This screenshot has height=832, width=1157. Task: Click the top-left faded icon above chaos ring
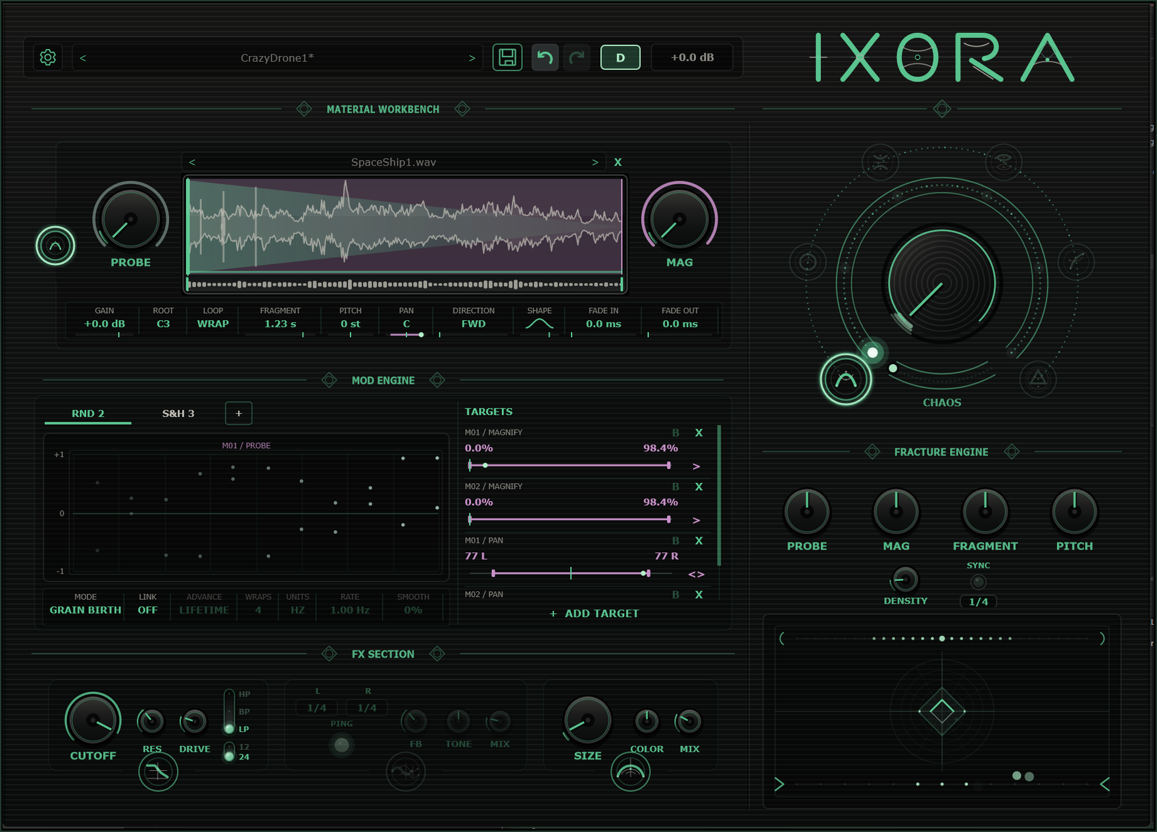(880, 162)
